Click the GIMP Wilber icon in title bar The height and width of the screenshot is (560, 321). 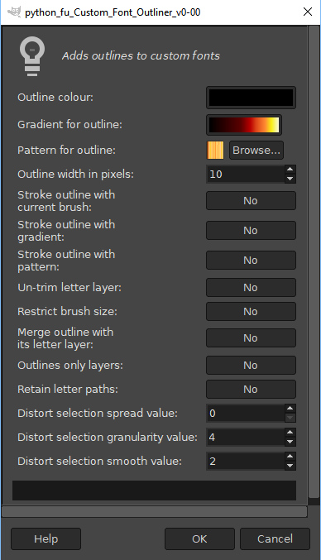tap(14, 12)
